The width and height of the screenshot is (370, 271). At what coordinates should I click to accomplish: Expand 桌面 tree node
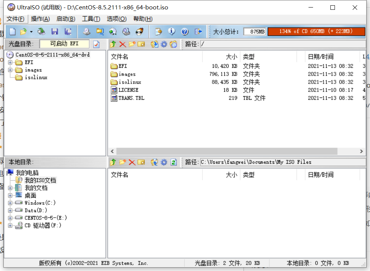click(x=10, y=195)
